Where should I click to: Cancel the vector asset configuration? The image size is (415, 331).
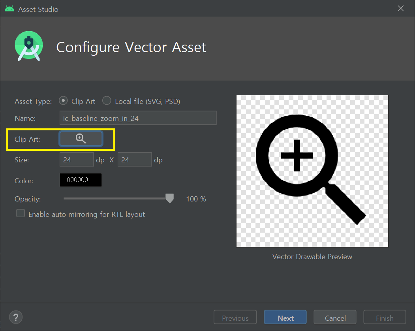335,318
